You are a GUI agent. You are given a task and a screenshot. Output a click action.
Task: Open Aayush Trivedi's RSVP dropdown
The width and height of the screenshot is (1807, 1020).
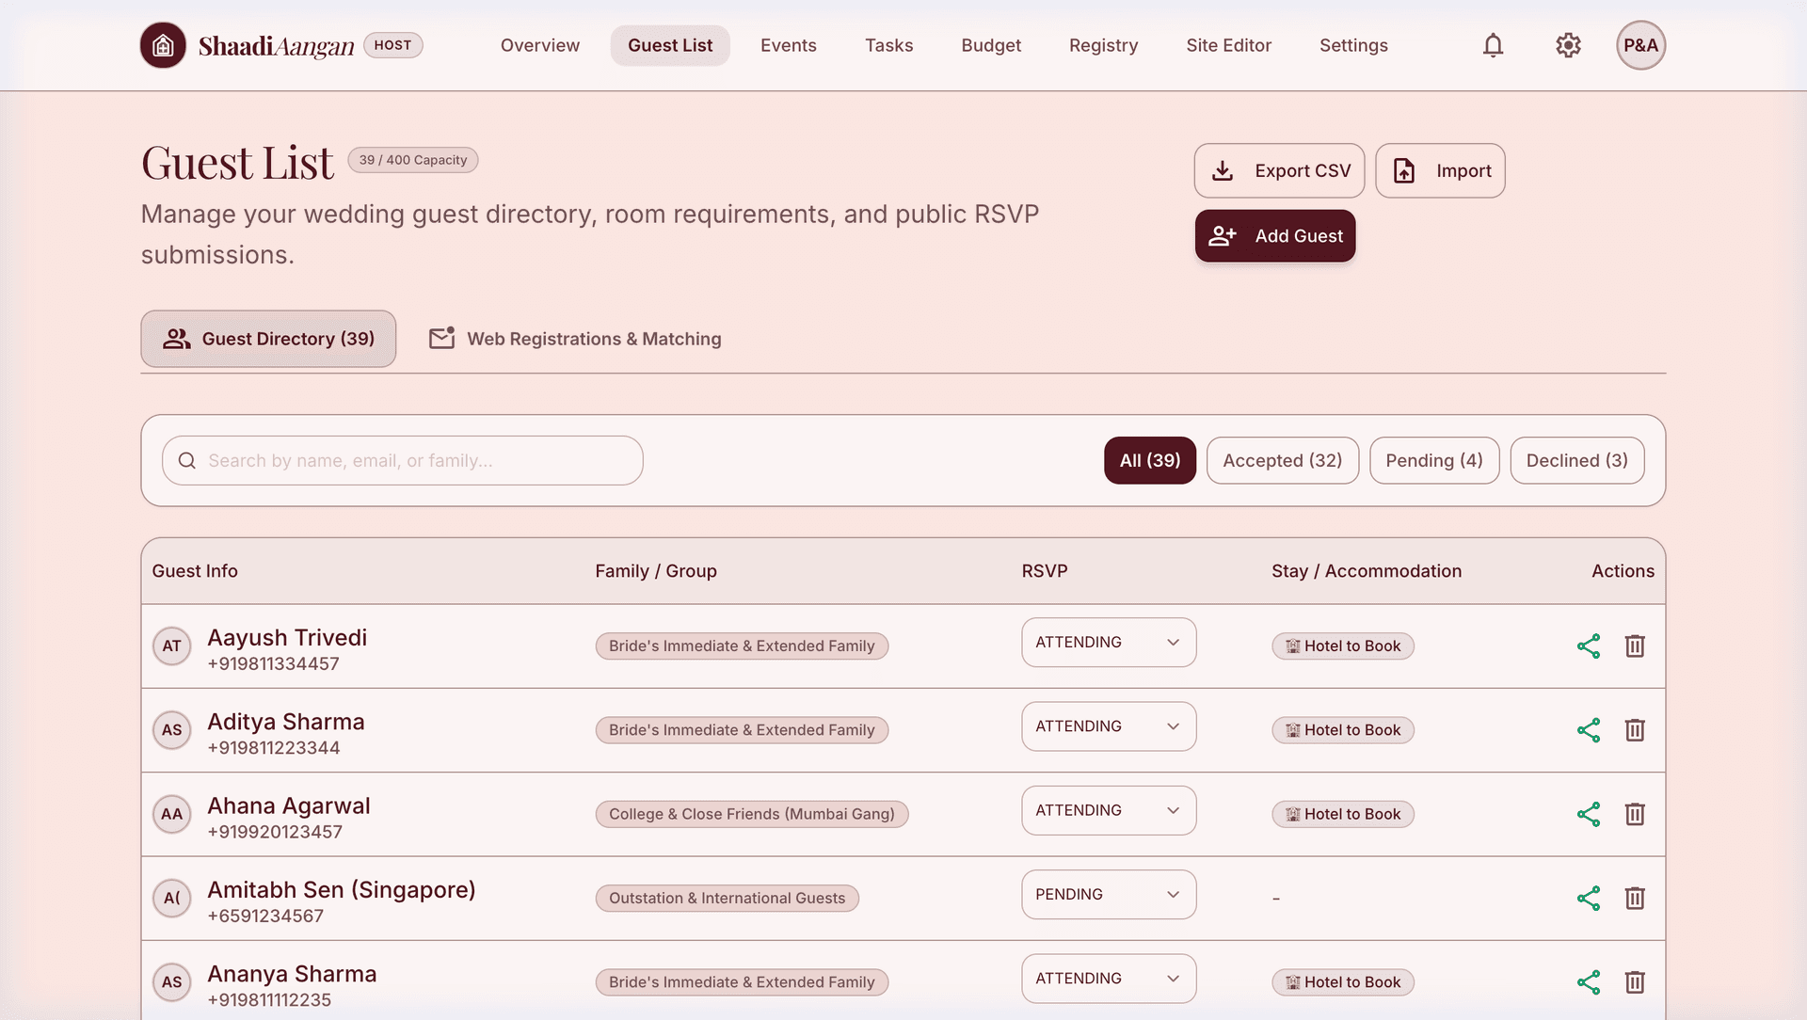pos(1109,643)
